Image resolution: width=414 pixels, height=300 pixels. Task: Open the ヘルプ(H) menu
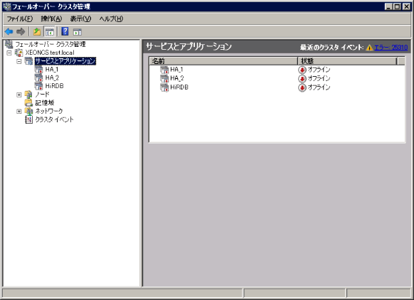point(111,18)
